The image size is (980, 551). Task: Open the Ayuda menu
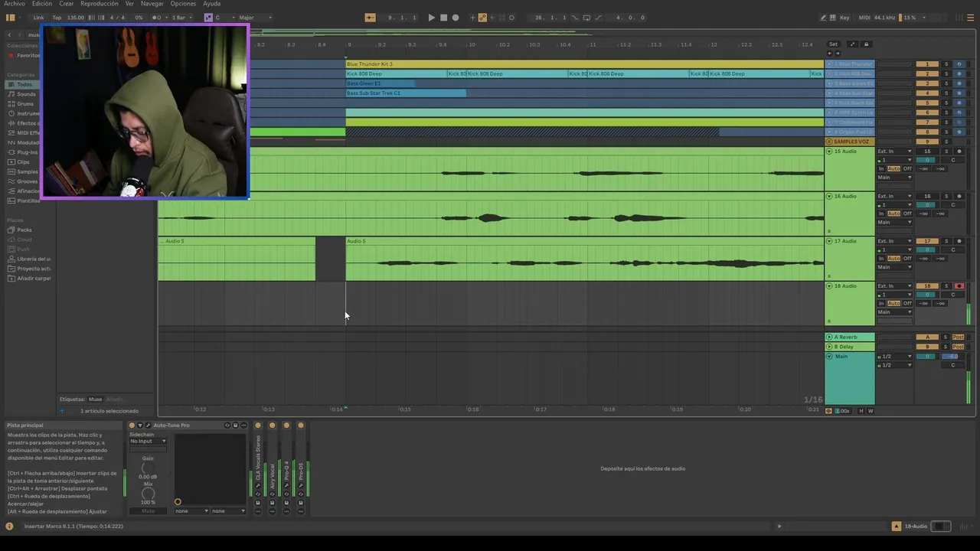[212, 4]
